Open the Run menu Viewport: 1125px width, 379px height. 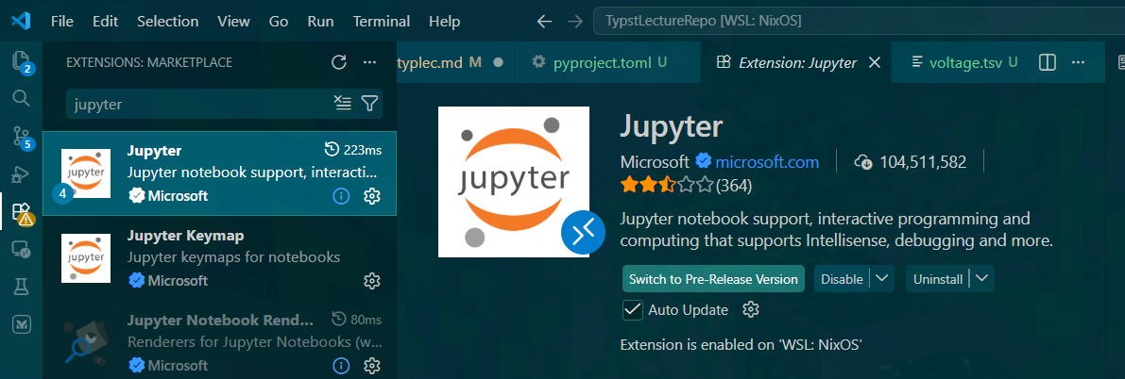pos(321,22)
